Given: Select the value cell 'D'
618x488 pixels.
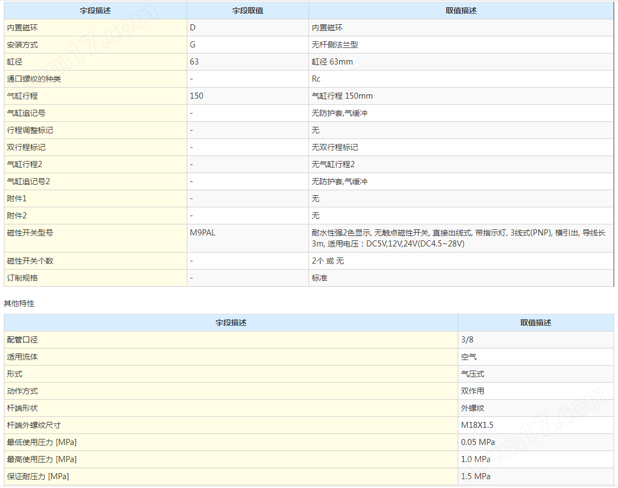Looking at the screenshot, I should click(x=247, y=28).
